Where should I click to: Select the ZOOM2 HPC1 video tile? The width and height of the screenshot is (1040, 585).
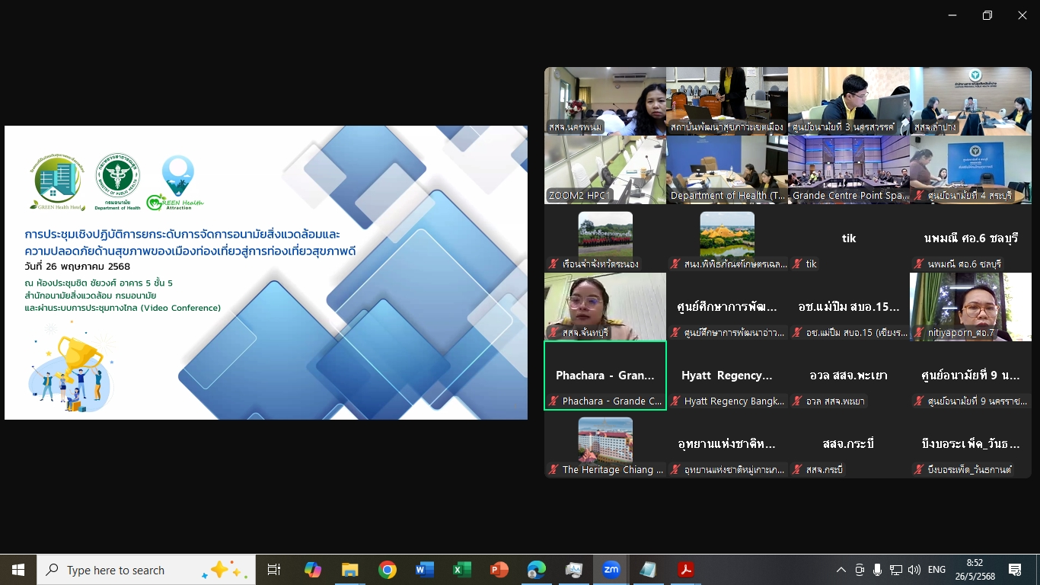tap(605, 170)
